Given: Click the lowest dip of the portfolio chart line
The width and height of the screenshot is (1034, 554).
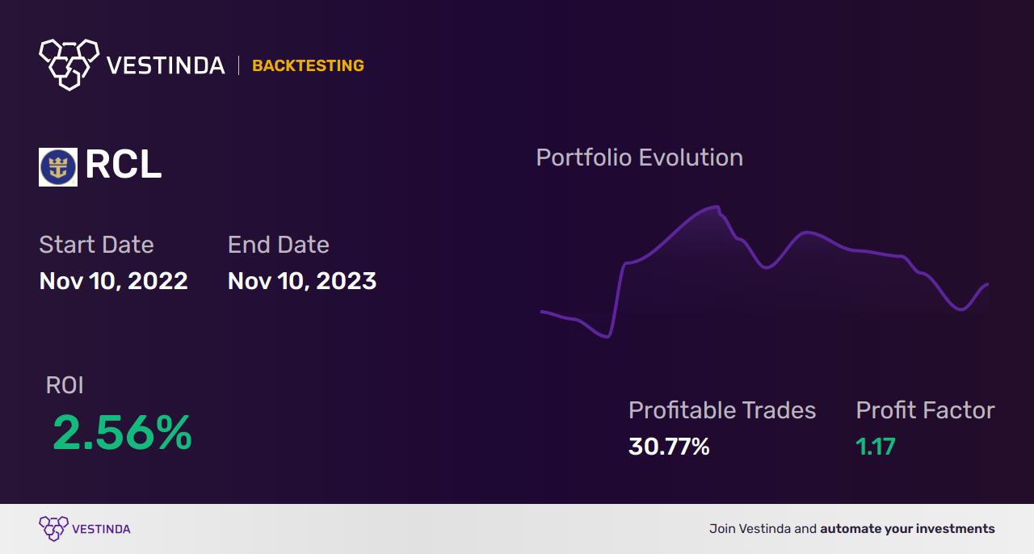Looking at the screenshot, I should 606,336.
